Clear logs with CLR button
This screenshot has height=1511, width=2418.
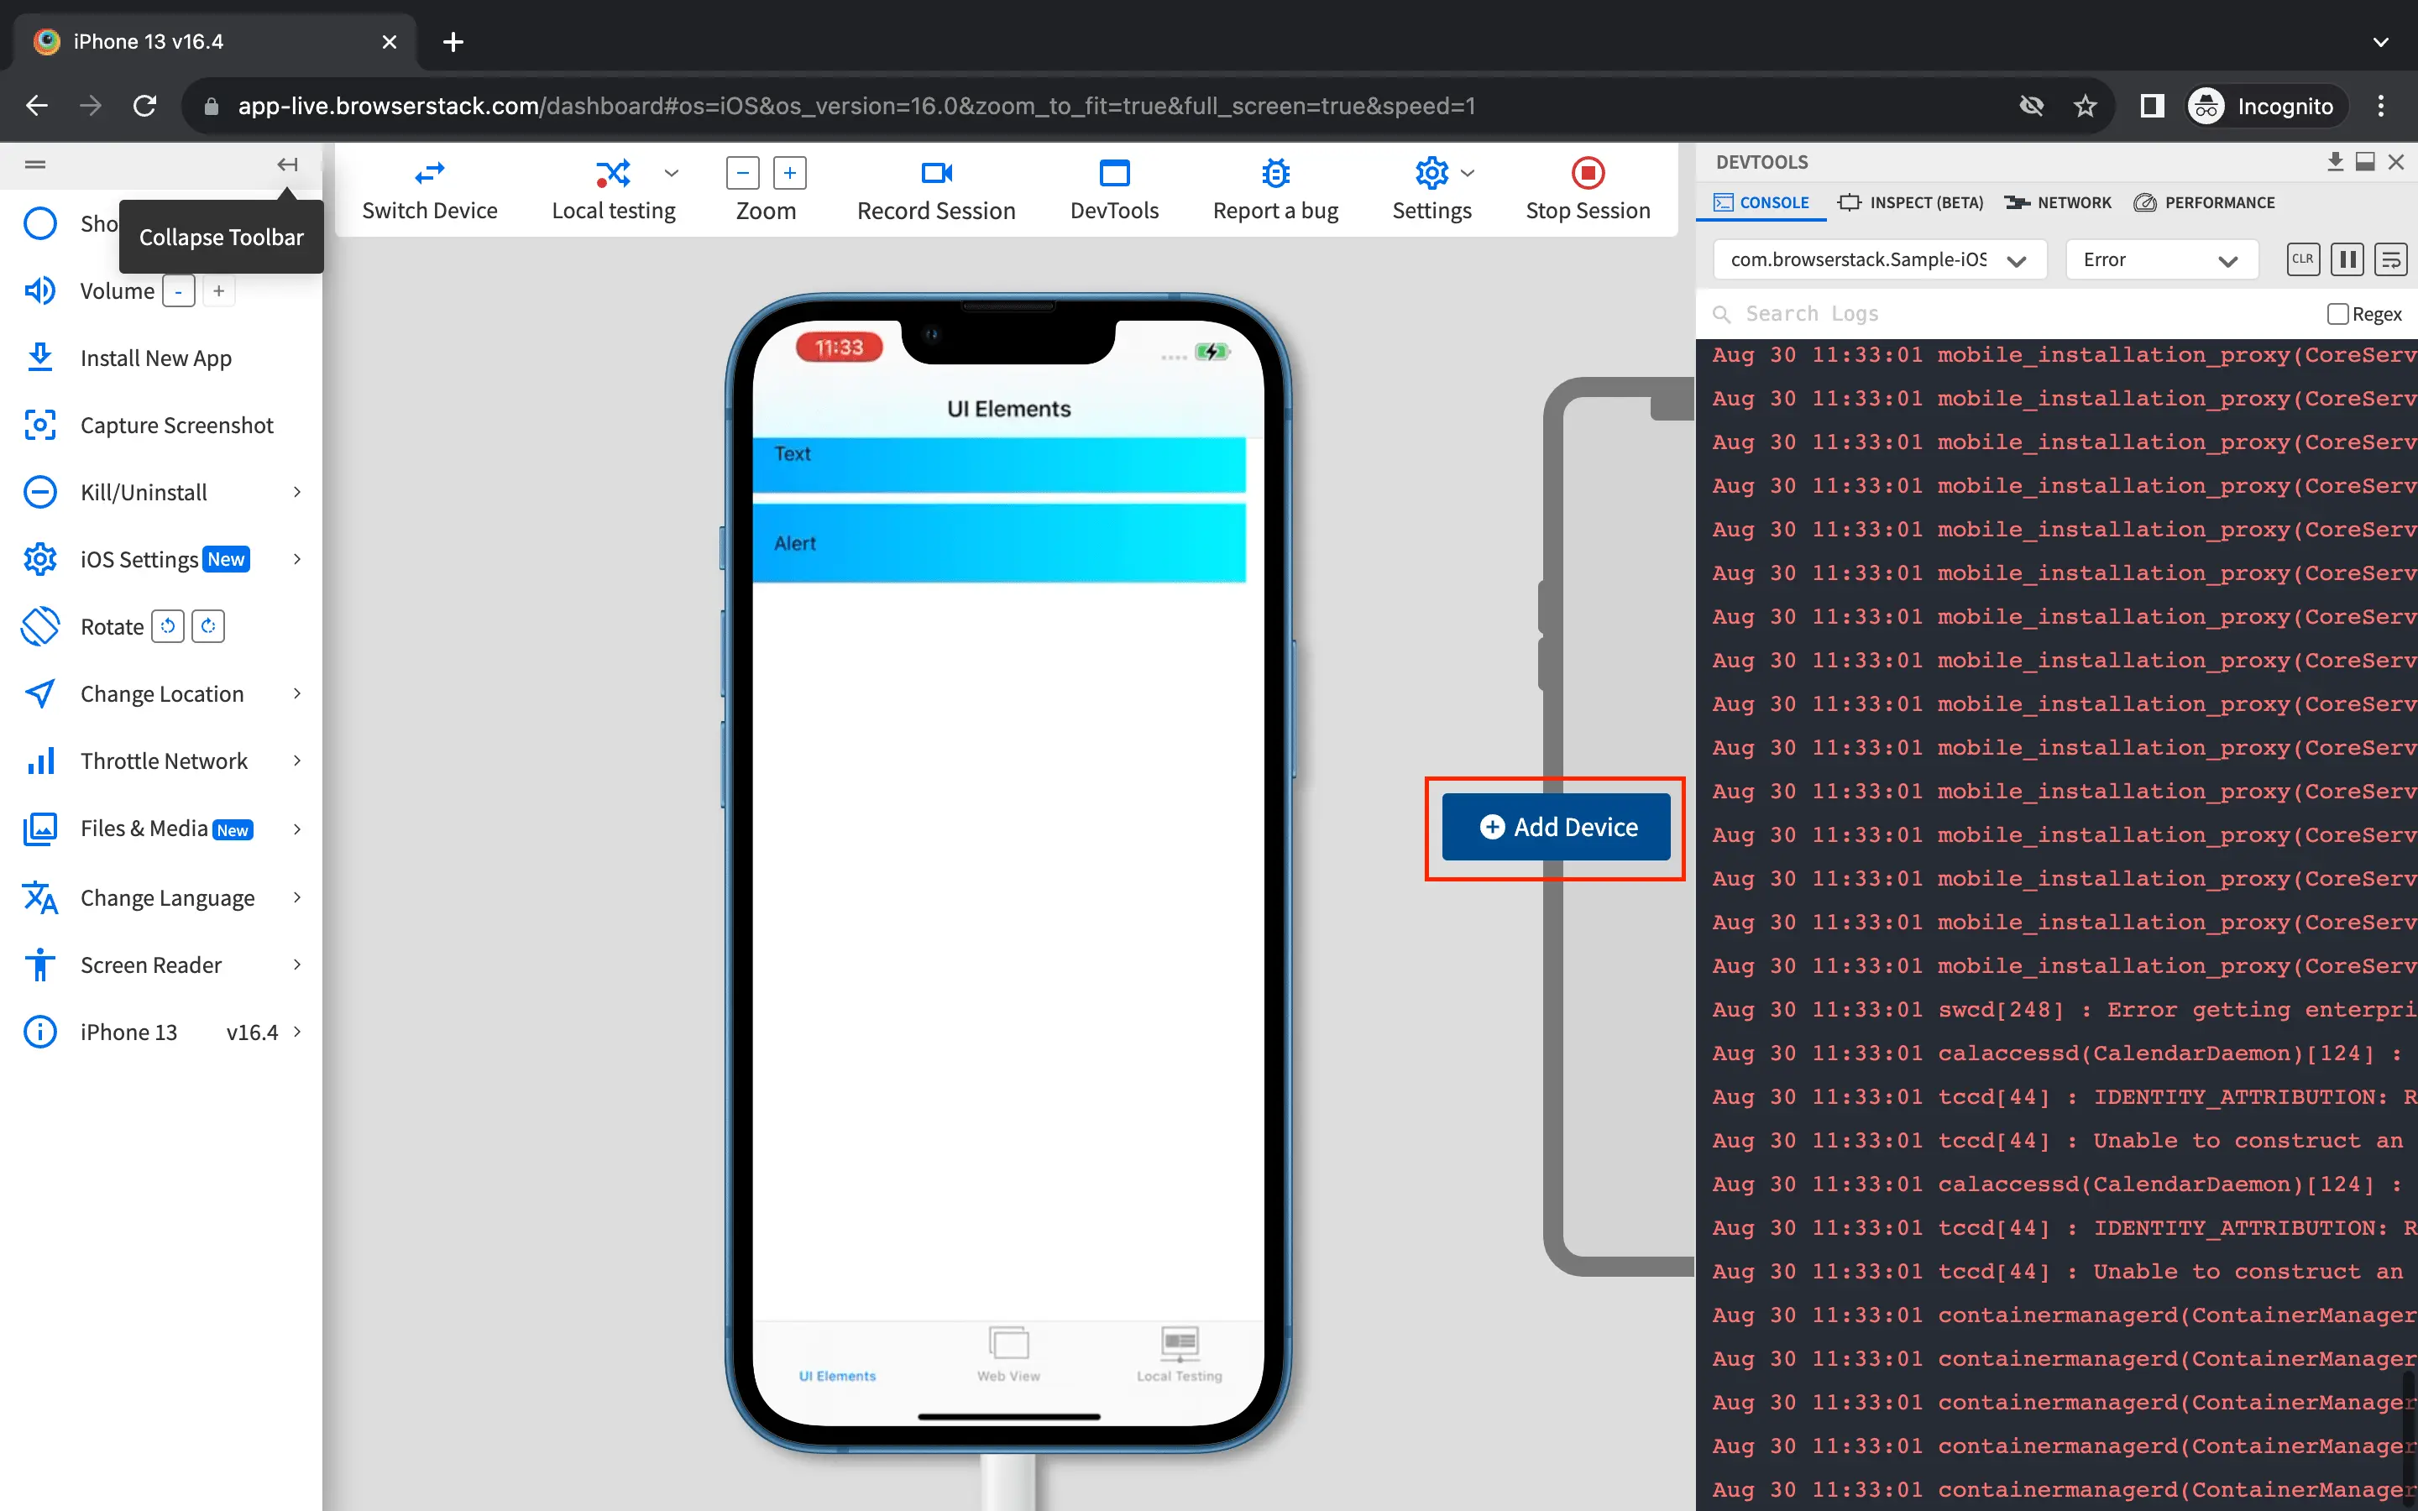click(2302, 259)
